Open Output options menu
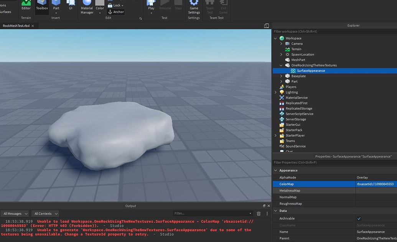The image size is (397, 242). click(x=267, y=214)
